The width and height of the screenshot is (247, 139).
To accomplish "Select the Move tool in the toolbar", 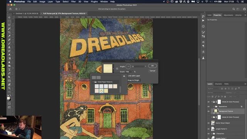I will pos(9,17).
